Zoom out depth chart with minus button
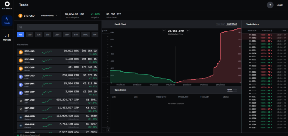 click(164, 31)
